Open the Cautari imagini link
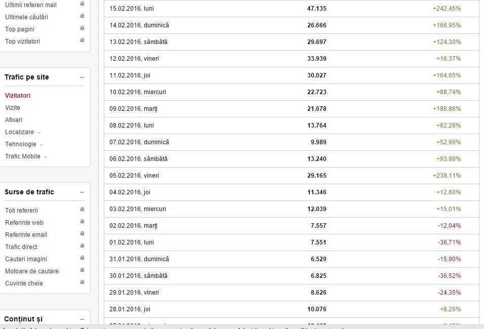The width and height of the screenshot is (484, 329). pyautogui.click(x=26, y=259)
